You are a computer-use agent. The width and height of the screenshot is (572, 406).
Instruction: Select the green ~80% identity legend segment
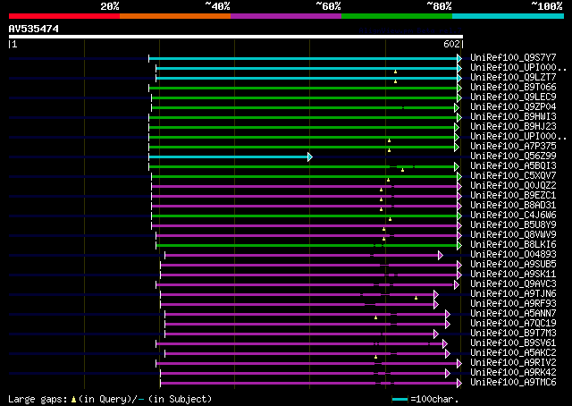(x=397, y=16)
